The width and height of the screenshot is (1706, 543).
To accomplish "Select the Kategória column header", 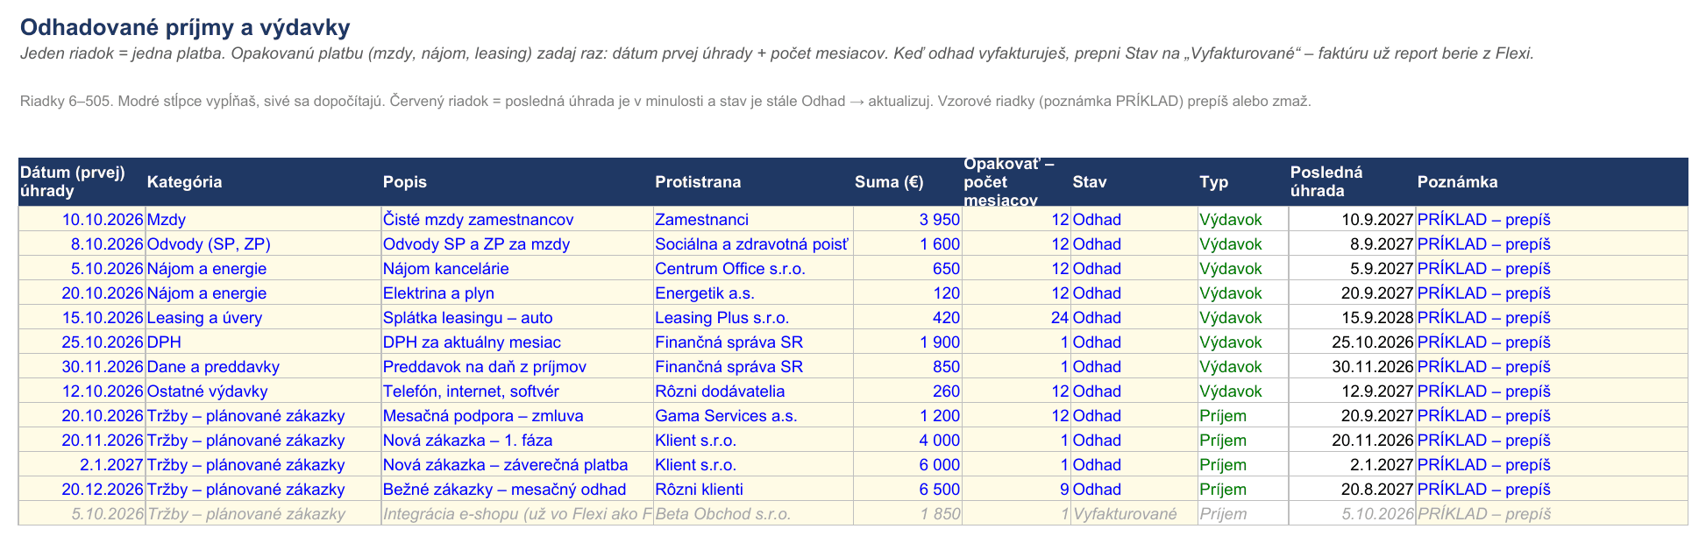I will tap(263, 182).
